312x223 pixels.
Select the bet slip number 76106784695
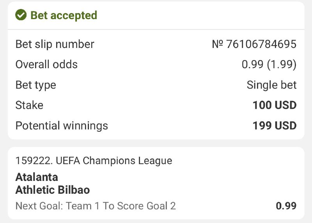point(261,44)
